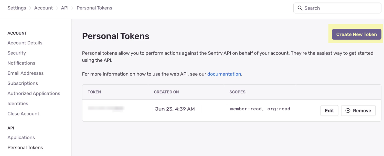Image resolution: width=384 pixels, height=156 pixels.
Task: Open Account Details in sidebar
Action: 25,43
